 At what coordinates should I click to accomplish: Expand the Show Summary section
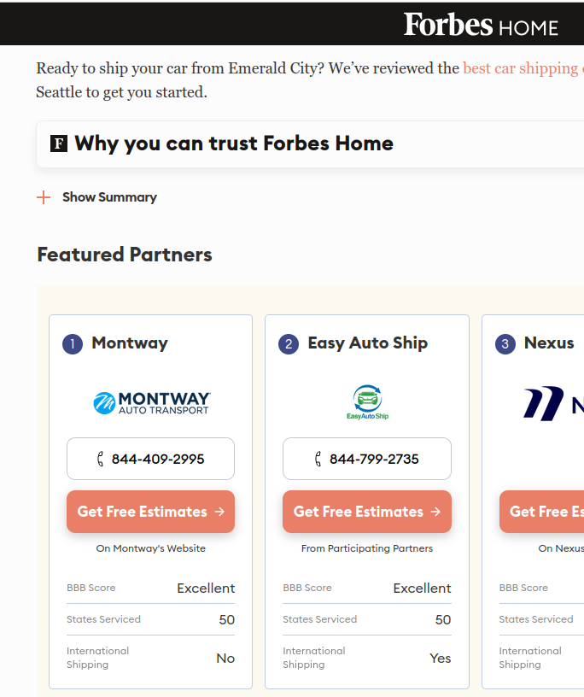(x=109, y=197)
